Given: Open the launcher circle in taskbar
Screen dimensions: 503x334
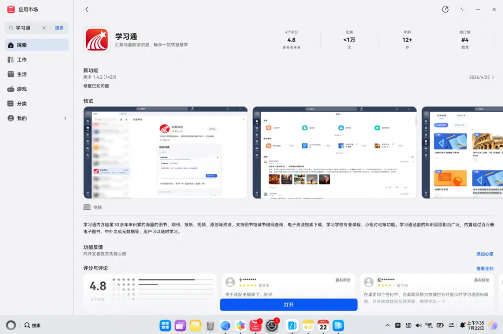Looking at the screenshot, I should [11, 325].
